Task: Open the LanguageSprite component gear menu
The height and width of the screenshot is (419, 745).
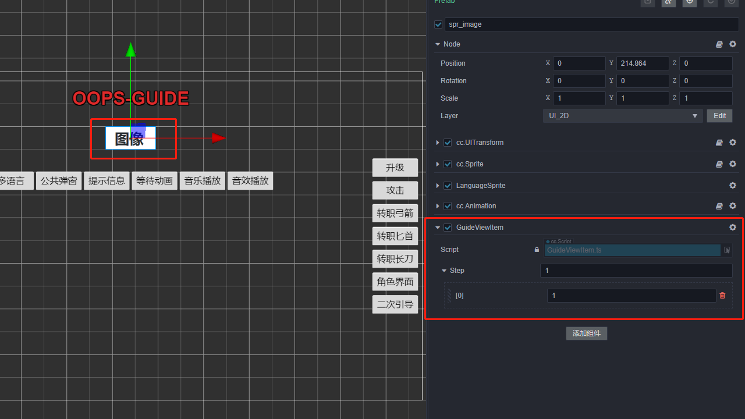Action: [x=733, y=186]
